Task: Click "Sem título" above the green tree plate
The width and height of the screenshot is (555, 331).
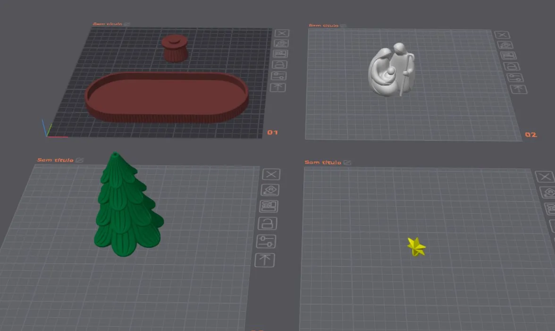Action: (55, 160)
